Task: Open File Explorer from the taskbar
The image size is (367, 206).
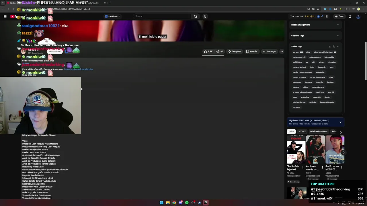Action: (x=168, y=203)
